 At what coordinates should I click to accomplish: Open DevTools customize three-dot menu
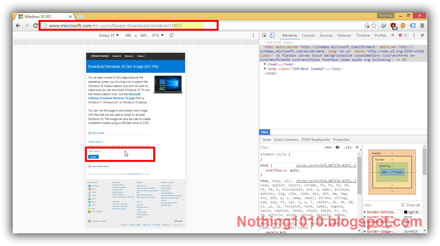(414, 35)
